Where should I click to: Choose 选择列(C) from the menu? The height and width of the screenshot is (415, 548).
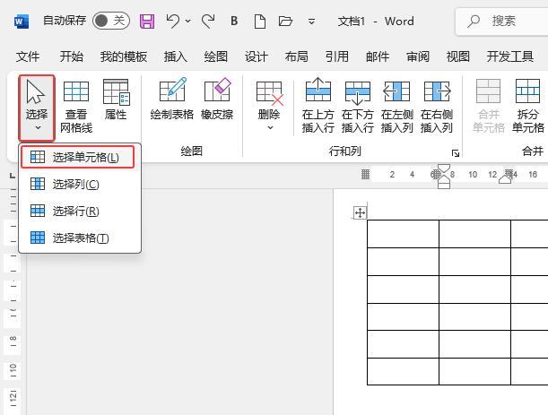(80, 184)
